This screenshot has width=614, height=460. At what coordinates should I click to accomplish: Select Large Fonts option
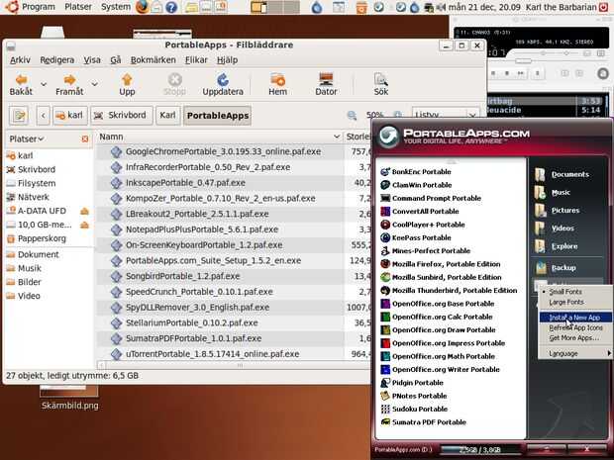point(566,303)
